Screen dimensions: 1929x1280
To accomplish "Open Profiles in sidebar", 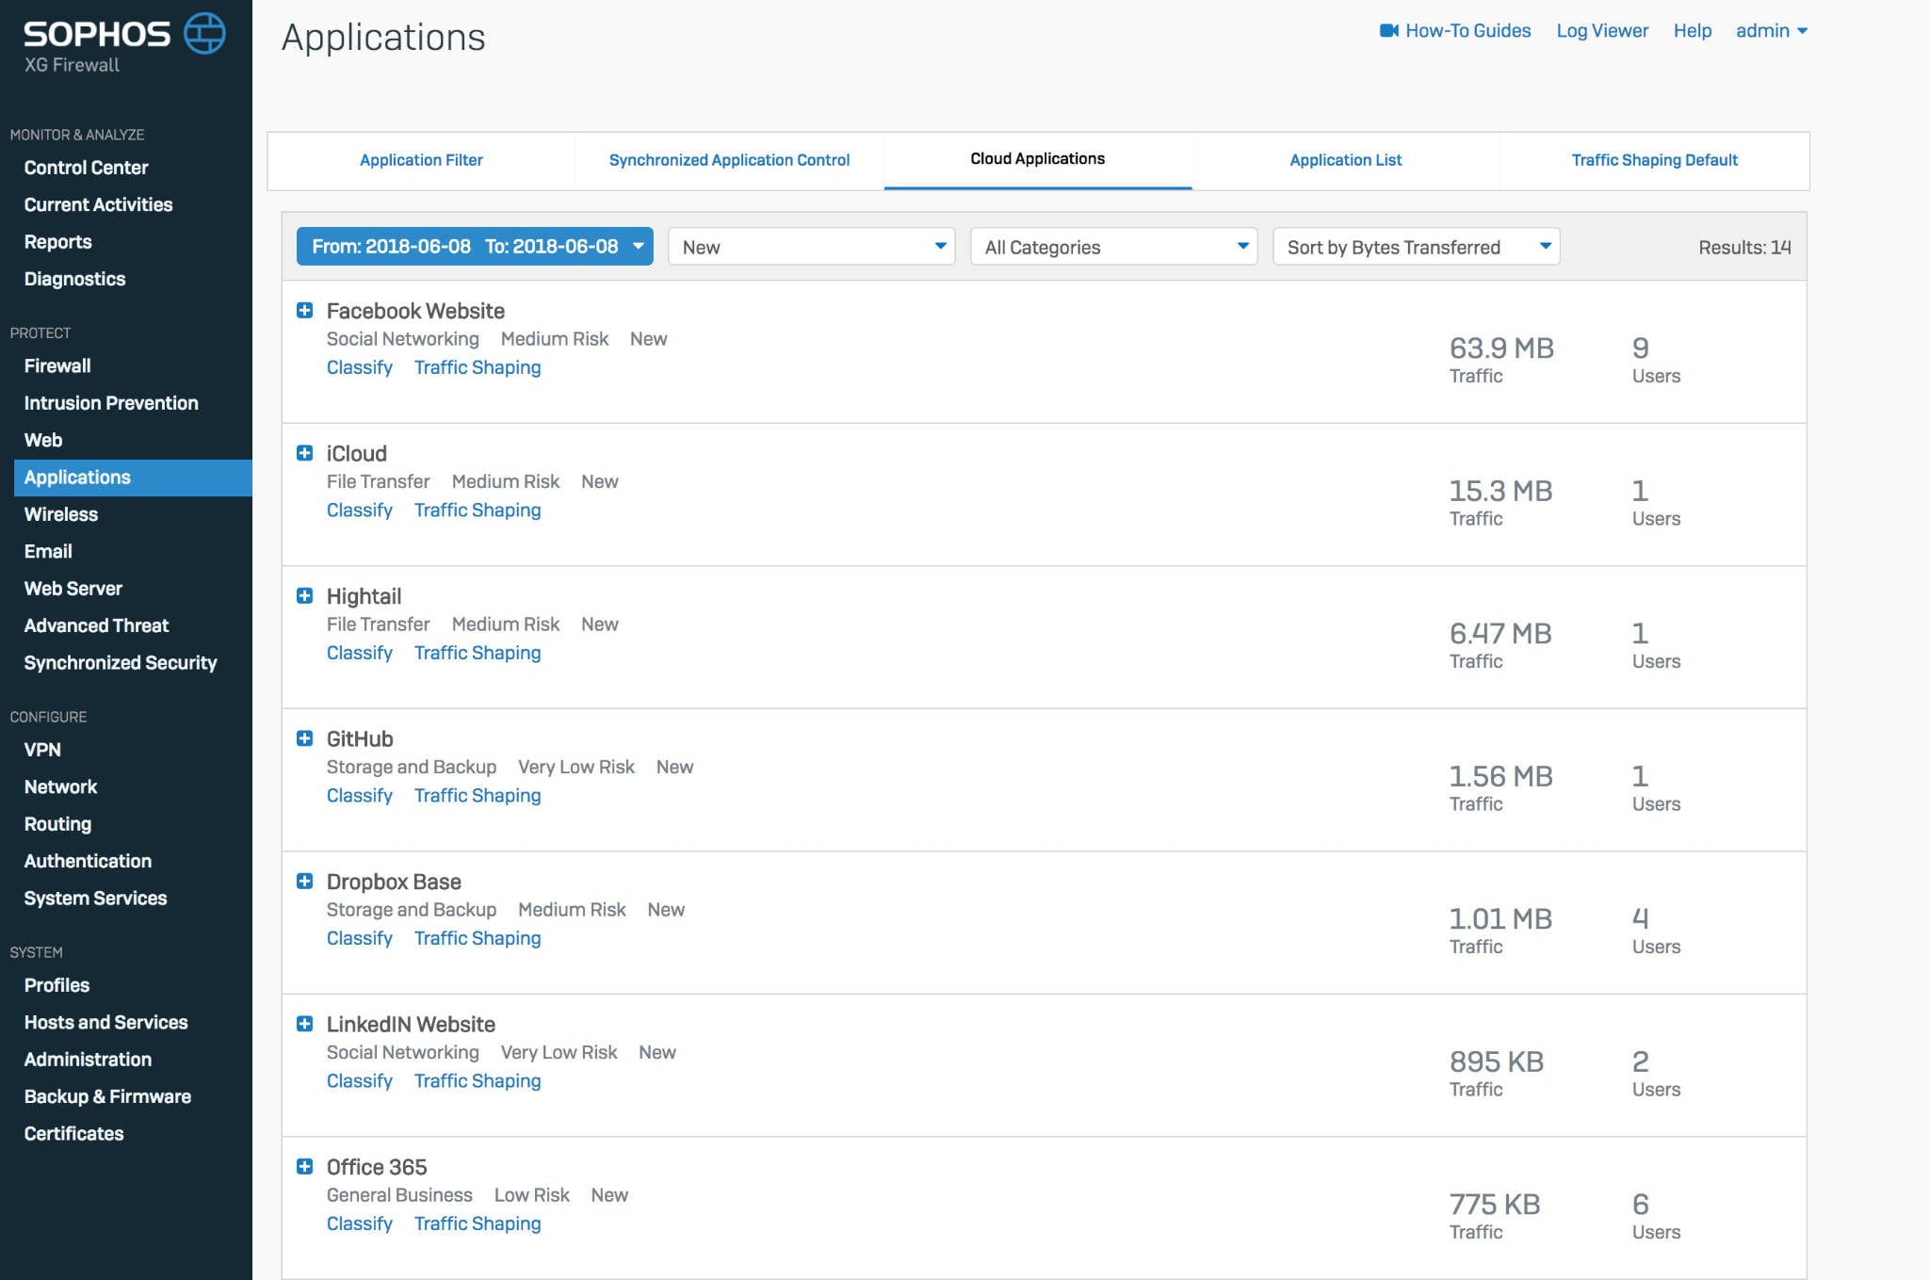I will [x=57, y=985].
